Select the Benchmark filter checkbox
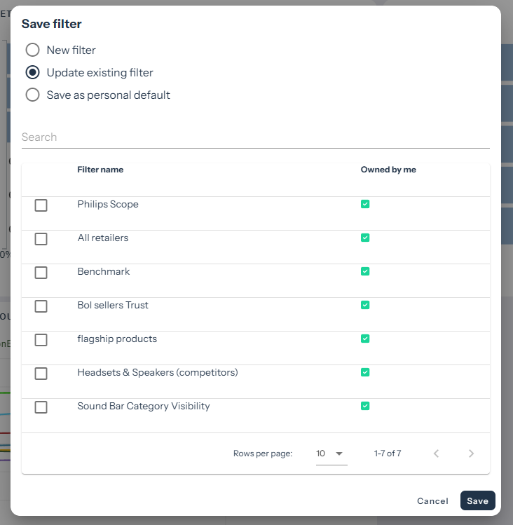The height and width of the screenshot is (525, 513). pyautogui.click(x=41, y=273)
